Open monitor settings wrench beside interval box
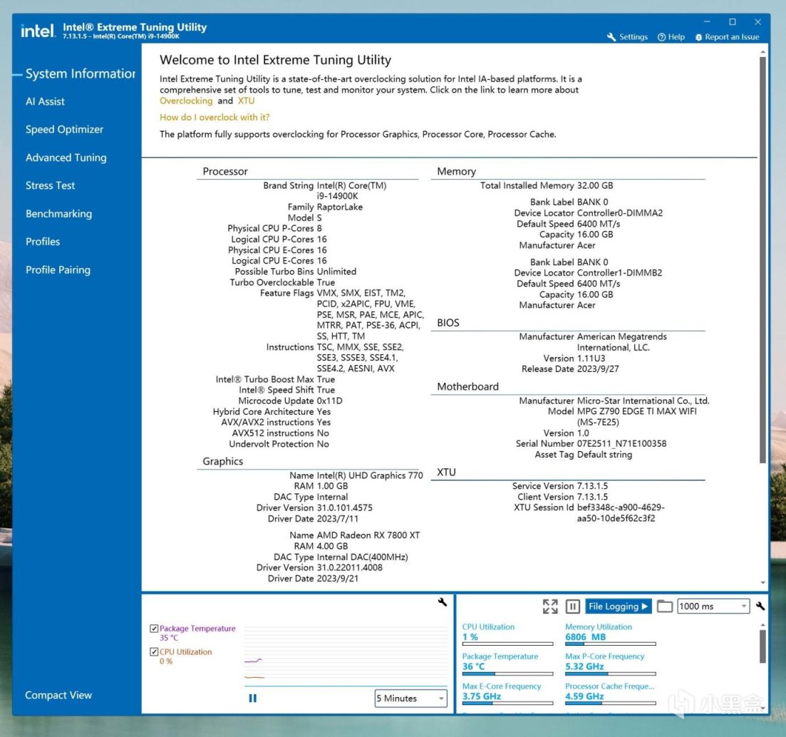The image size is (786, 737). pyautogui.click(x=760, y=606)
